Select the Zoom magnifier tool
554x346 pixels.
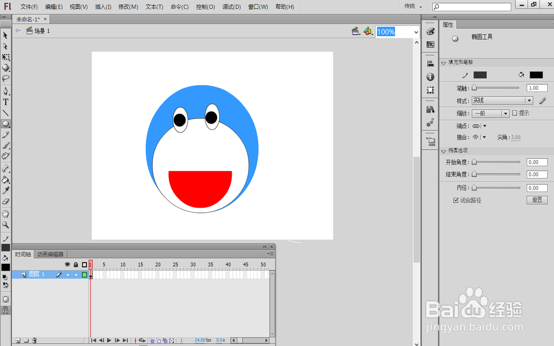pos(6,224)
